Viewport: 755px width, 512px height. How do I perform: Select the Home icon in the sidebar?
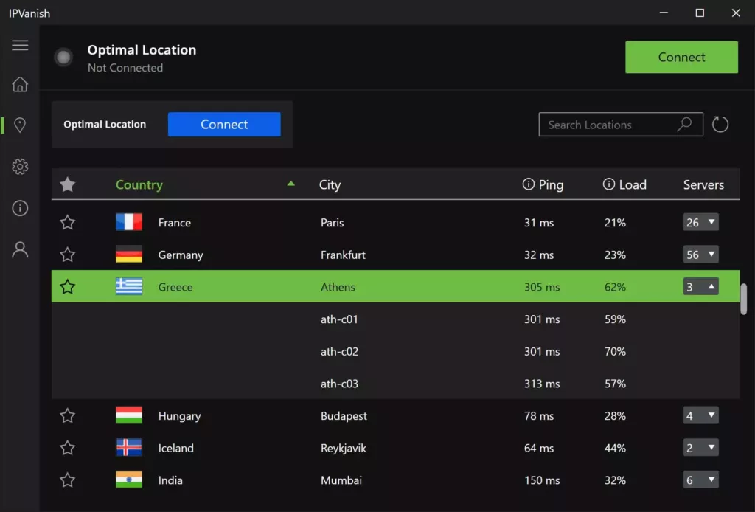click(20, 84)
